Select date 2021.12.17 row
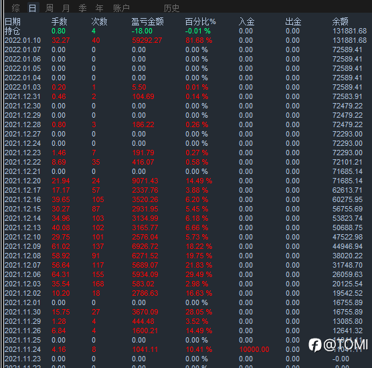Viewport: 372px width, 368px height. point(23,190)
